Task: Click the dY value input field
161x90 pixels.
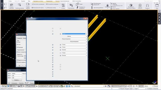Action: [17, 76]
